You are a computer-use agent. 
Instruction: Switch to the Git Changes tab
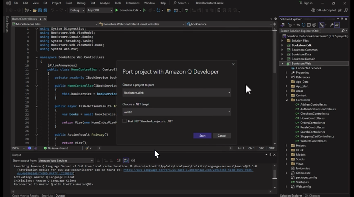pyautogui.click(x=312, y=195)
